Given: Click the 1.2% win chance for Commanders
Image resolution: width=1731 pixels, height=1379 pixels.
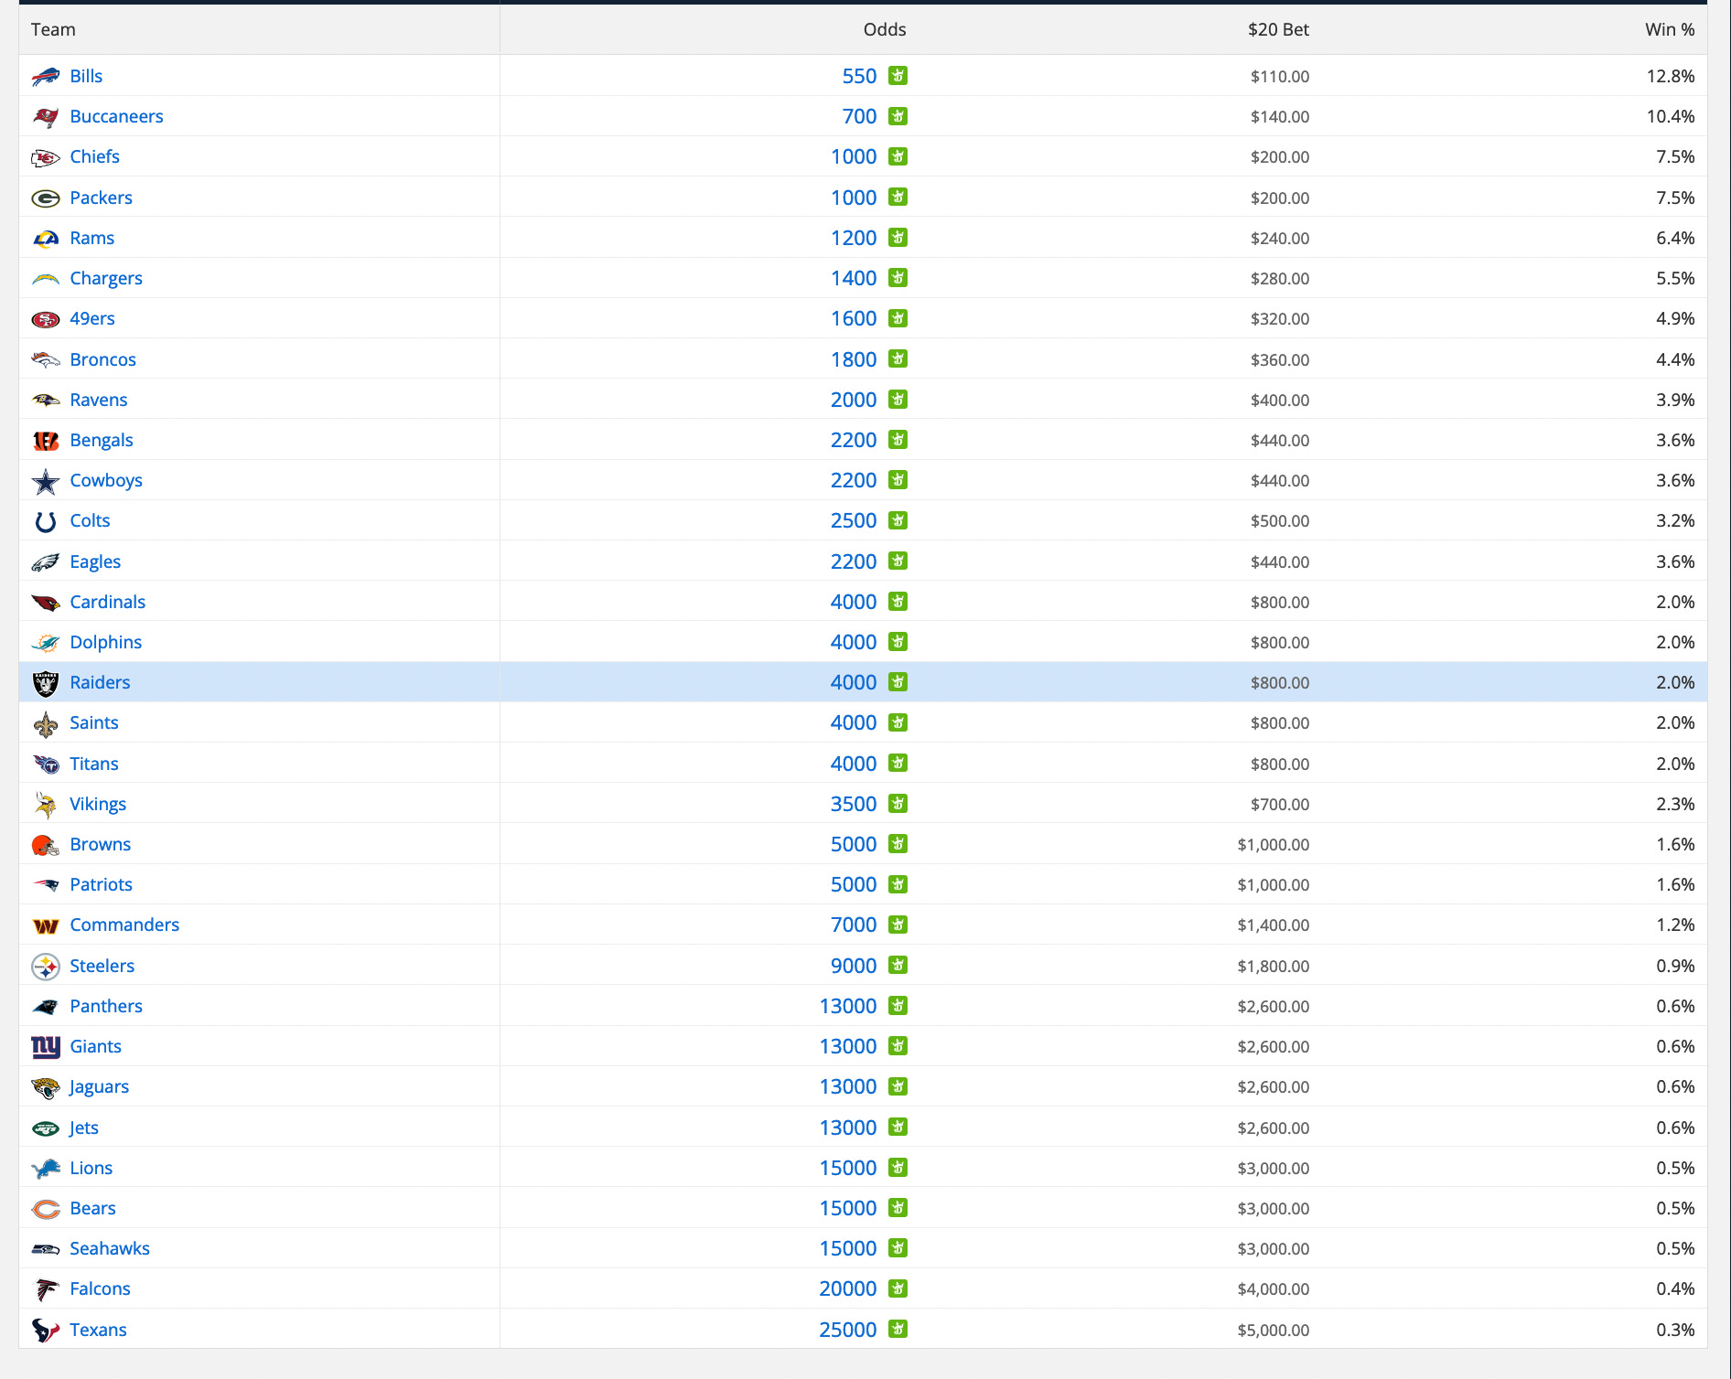Looking at the screenshot, I should click(1675, 925).
